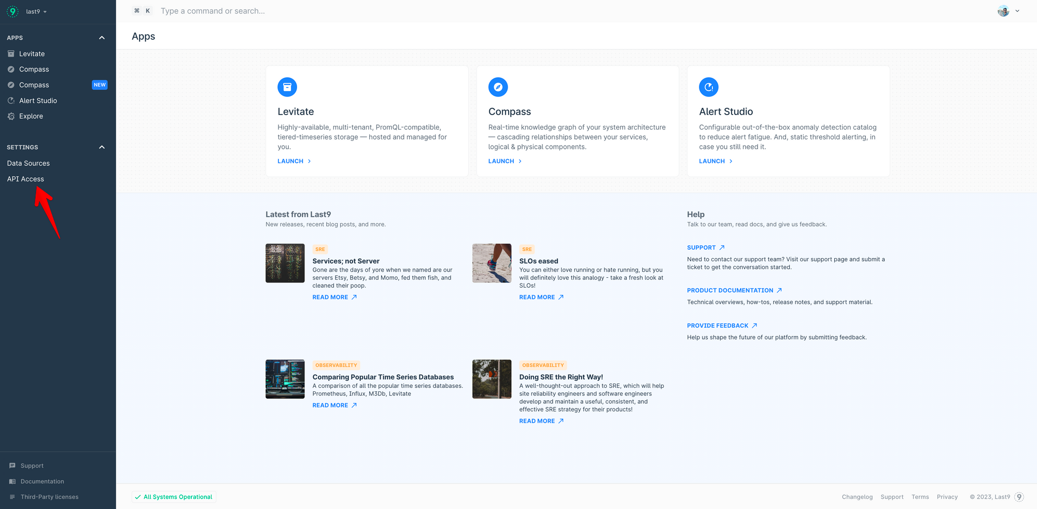Click the Documentation book icon
Image resolution: width=1037 pixels, height=509 pixels.
(x=12, y=482)
